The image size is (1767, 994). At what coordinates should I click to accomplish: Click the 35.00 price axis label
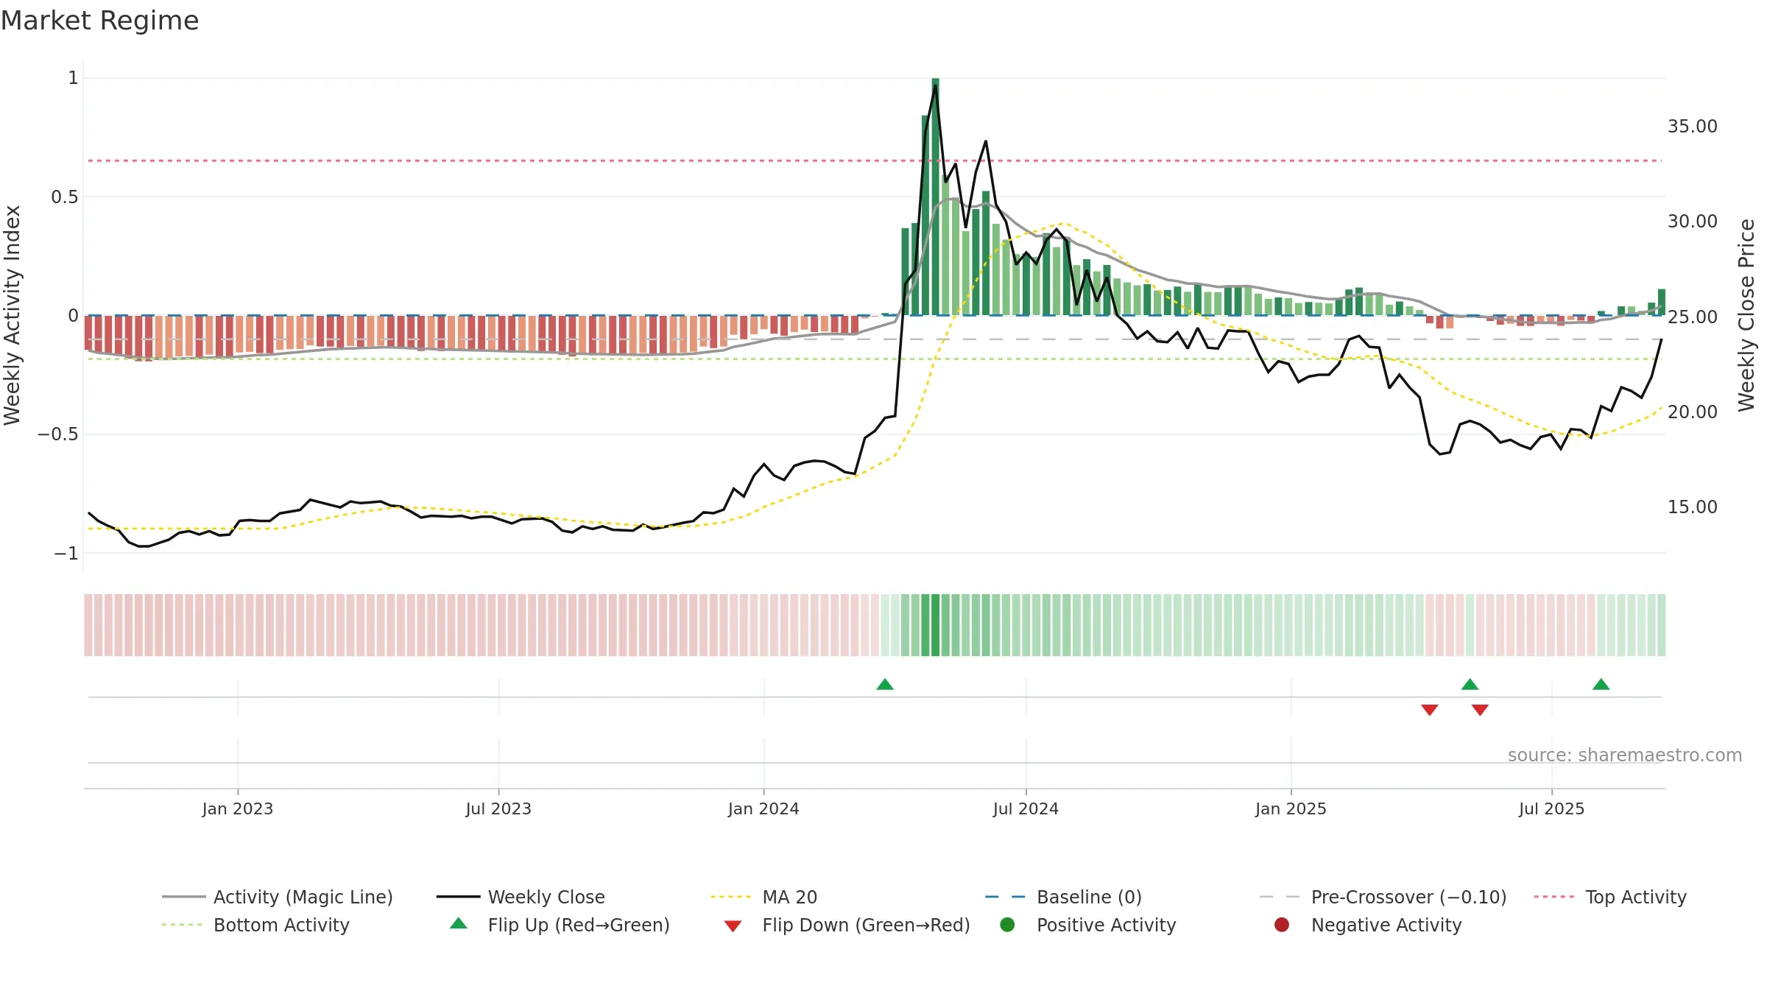click(x=1693, y=127)
